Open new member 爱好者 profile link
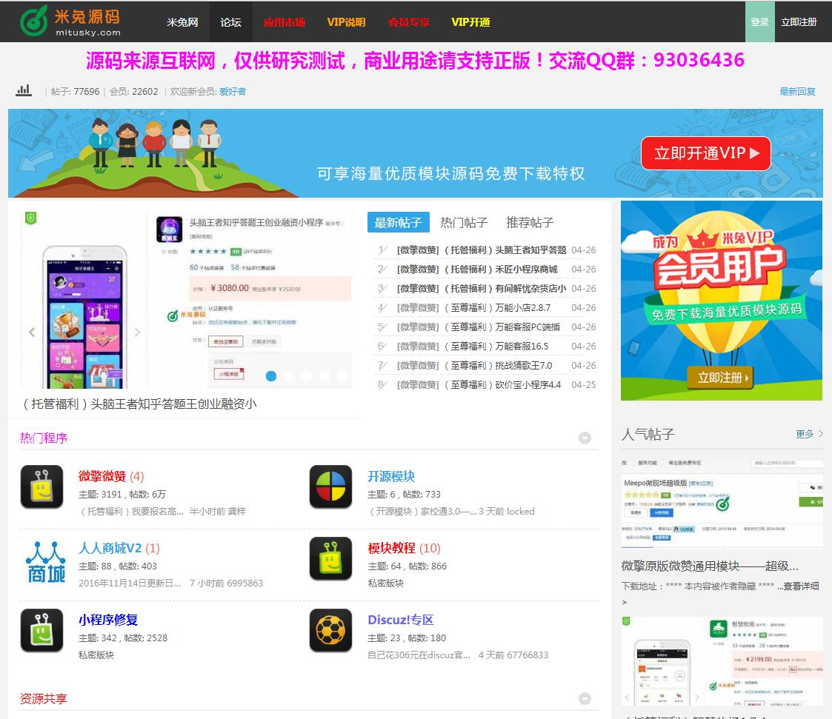The height and width of the screenshot is (719, 832). 233,91
